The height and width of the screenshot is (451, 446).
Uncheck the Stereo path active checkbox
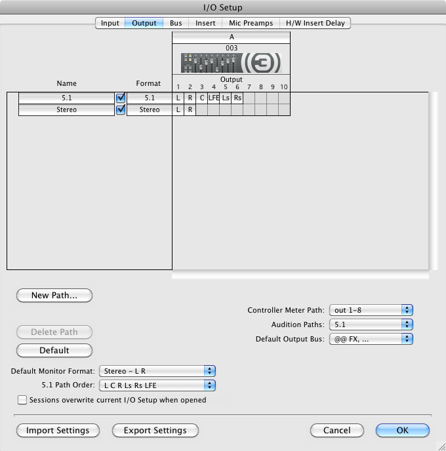pyautogui.click(x=120, y=110)
